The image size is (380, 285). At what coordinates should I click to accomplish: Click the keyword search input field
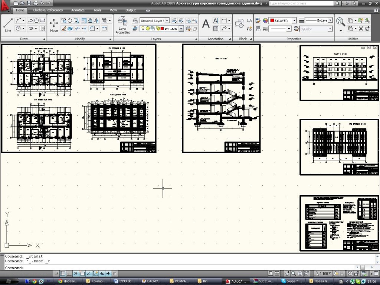pos(301,3)
